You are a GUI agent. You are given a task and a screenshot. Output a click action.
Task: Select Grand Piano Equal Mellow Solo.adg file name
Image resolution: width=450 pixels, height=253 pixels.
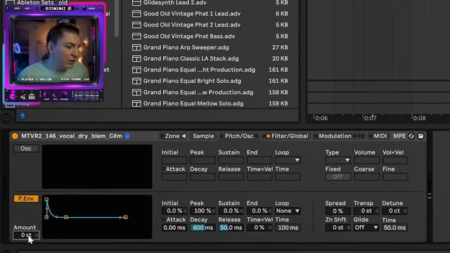[193, 103]
